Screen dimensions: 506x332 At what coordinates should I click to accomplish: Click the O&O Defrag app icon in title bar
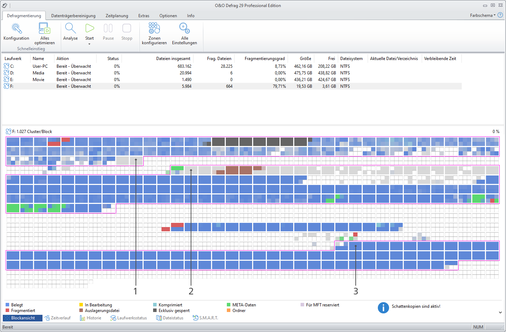[5, 5]
